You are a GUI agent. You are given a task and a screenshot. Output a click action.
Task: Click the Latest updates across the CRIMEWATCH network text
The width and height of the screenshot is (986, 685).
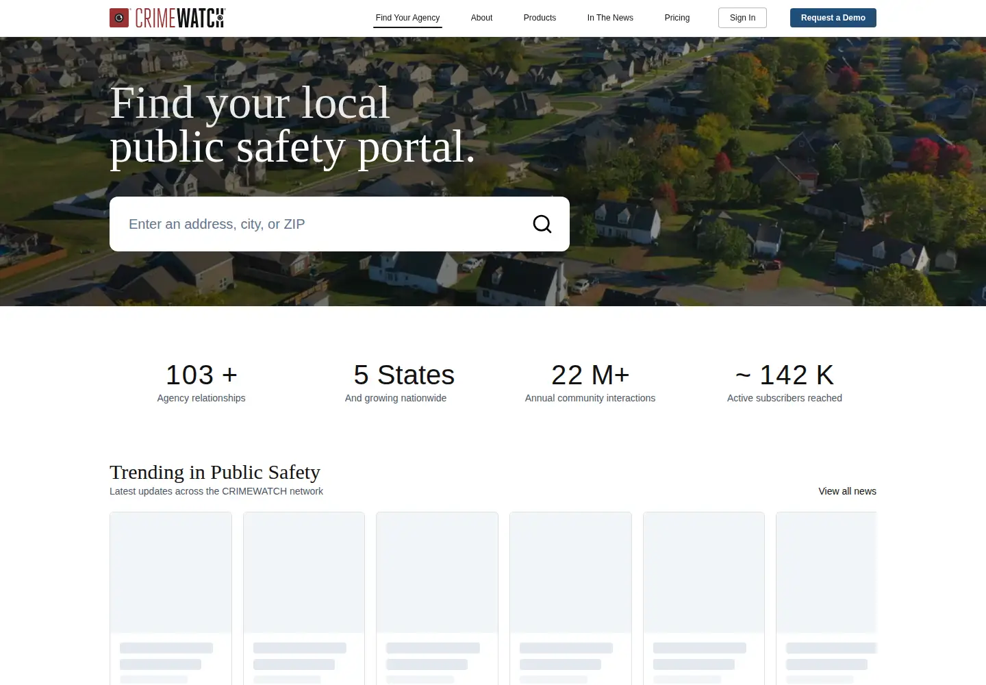point(216,491)
